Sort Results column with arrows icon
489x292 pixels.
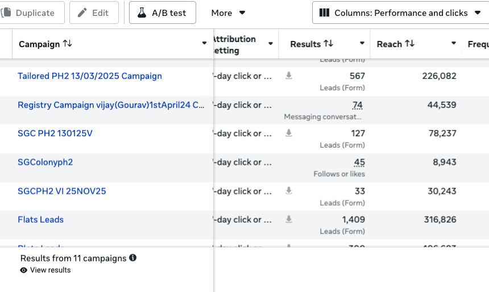pyautogui.click(x=328, y=44)
